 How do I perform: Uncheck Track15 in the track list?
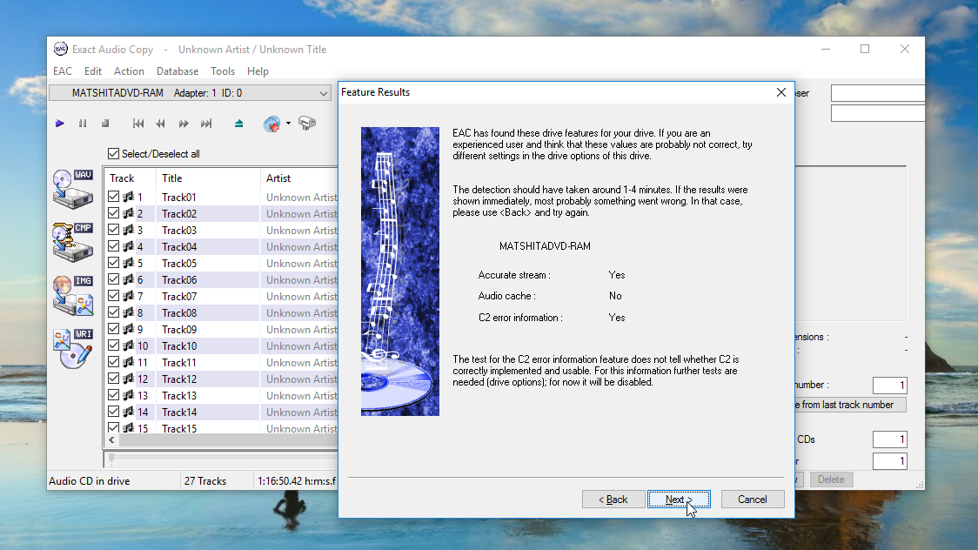pyautogui.click(x=113, y=428)
